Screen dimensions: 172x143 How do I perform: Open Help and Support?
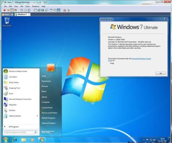pyautogui.click(x=48, y=123)
